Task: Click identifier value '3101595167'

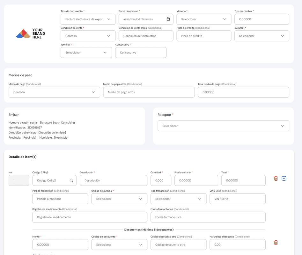Action: click(x=34, y=127)
